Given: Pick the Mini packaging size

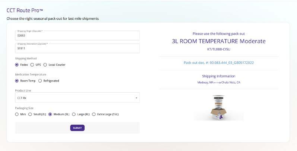Looking at the screenshot, I should (17, 114).
